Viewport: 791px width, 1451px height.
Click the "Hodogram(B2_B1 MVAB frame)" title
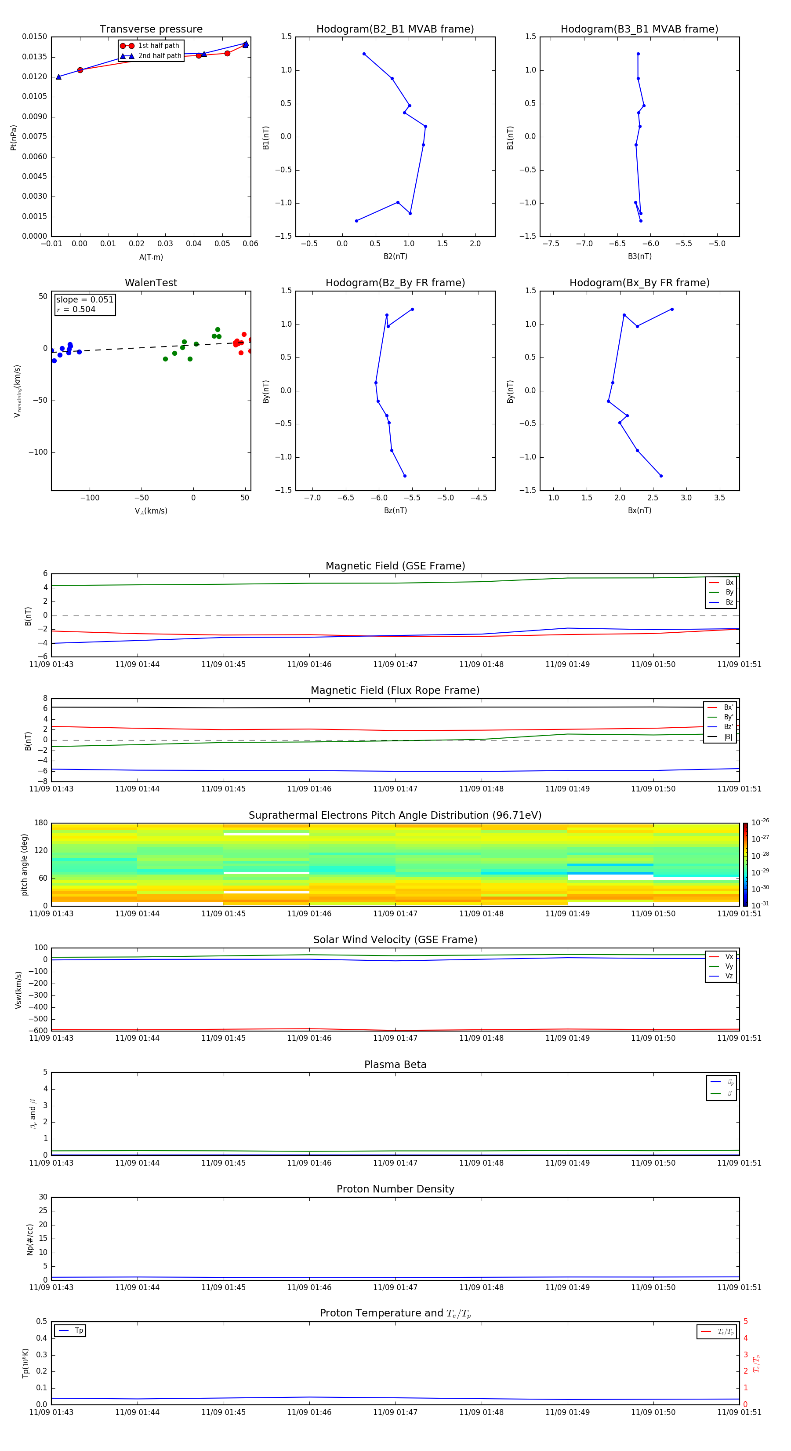395,29
